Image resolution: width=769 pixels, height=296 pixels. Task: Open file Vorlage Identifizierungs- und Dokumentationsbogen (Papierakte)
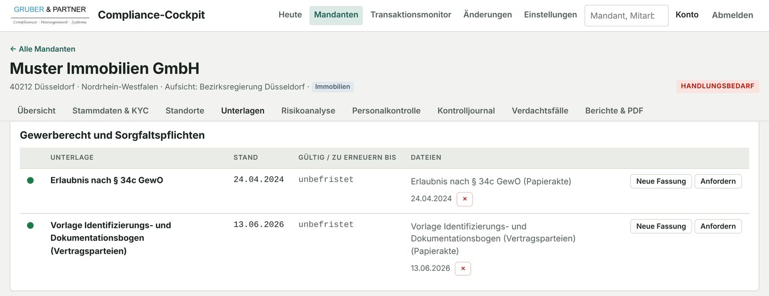coord(493,238)
